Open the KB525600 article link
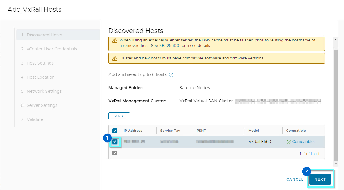344x190 pixels. coord(169,46)
